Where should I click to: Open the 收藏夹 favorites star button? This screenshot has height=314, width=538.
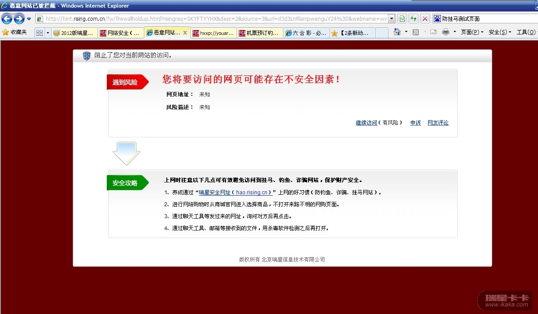coord(15,32)
